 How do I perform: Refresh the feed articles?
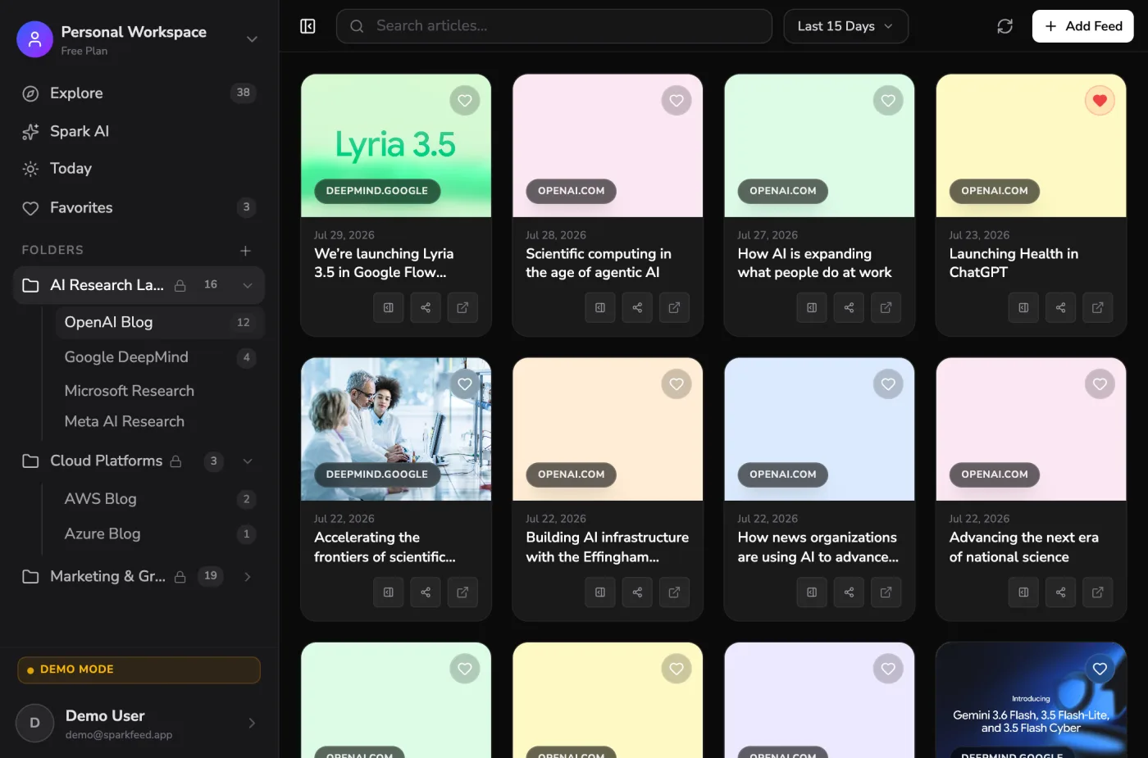click(x=1004, y=26)
